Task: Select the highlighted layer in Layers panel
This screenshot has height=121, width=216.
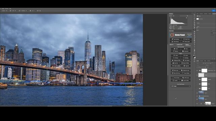Action: click(206, 75)
